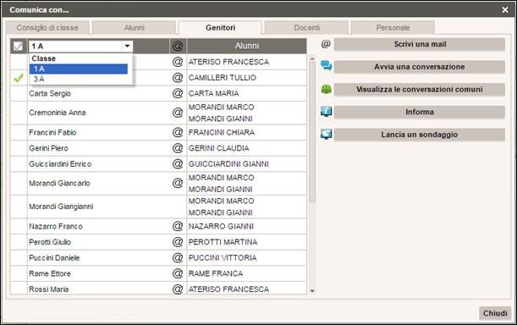Select class 1 A in dropdown list
The image size is (517, 325).
coord(79,69)
